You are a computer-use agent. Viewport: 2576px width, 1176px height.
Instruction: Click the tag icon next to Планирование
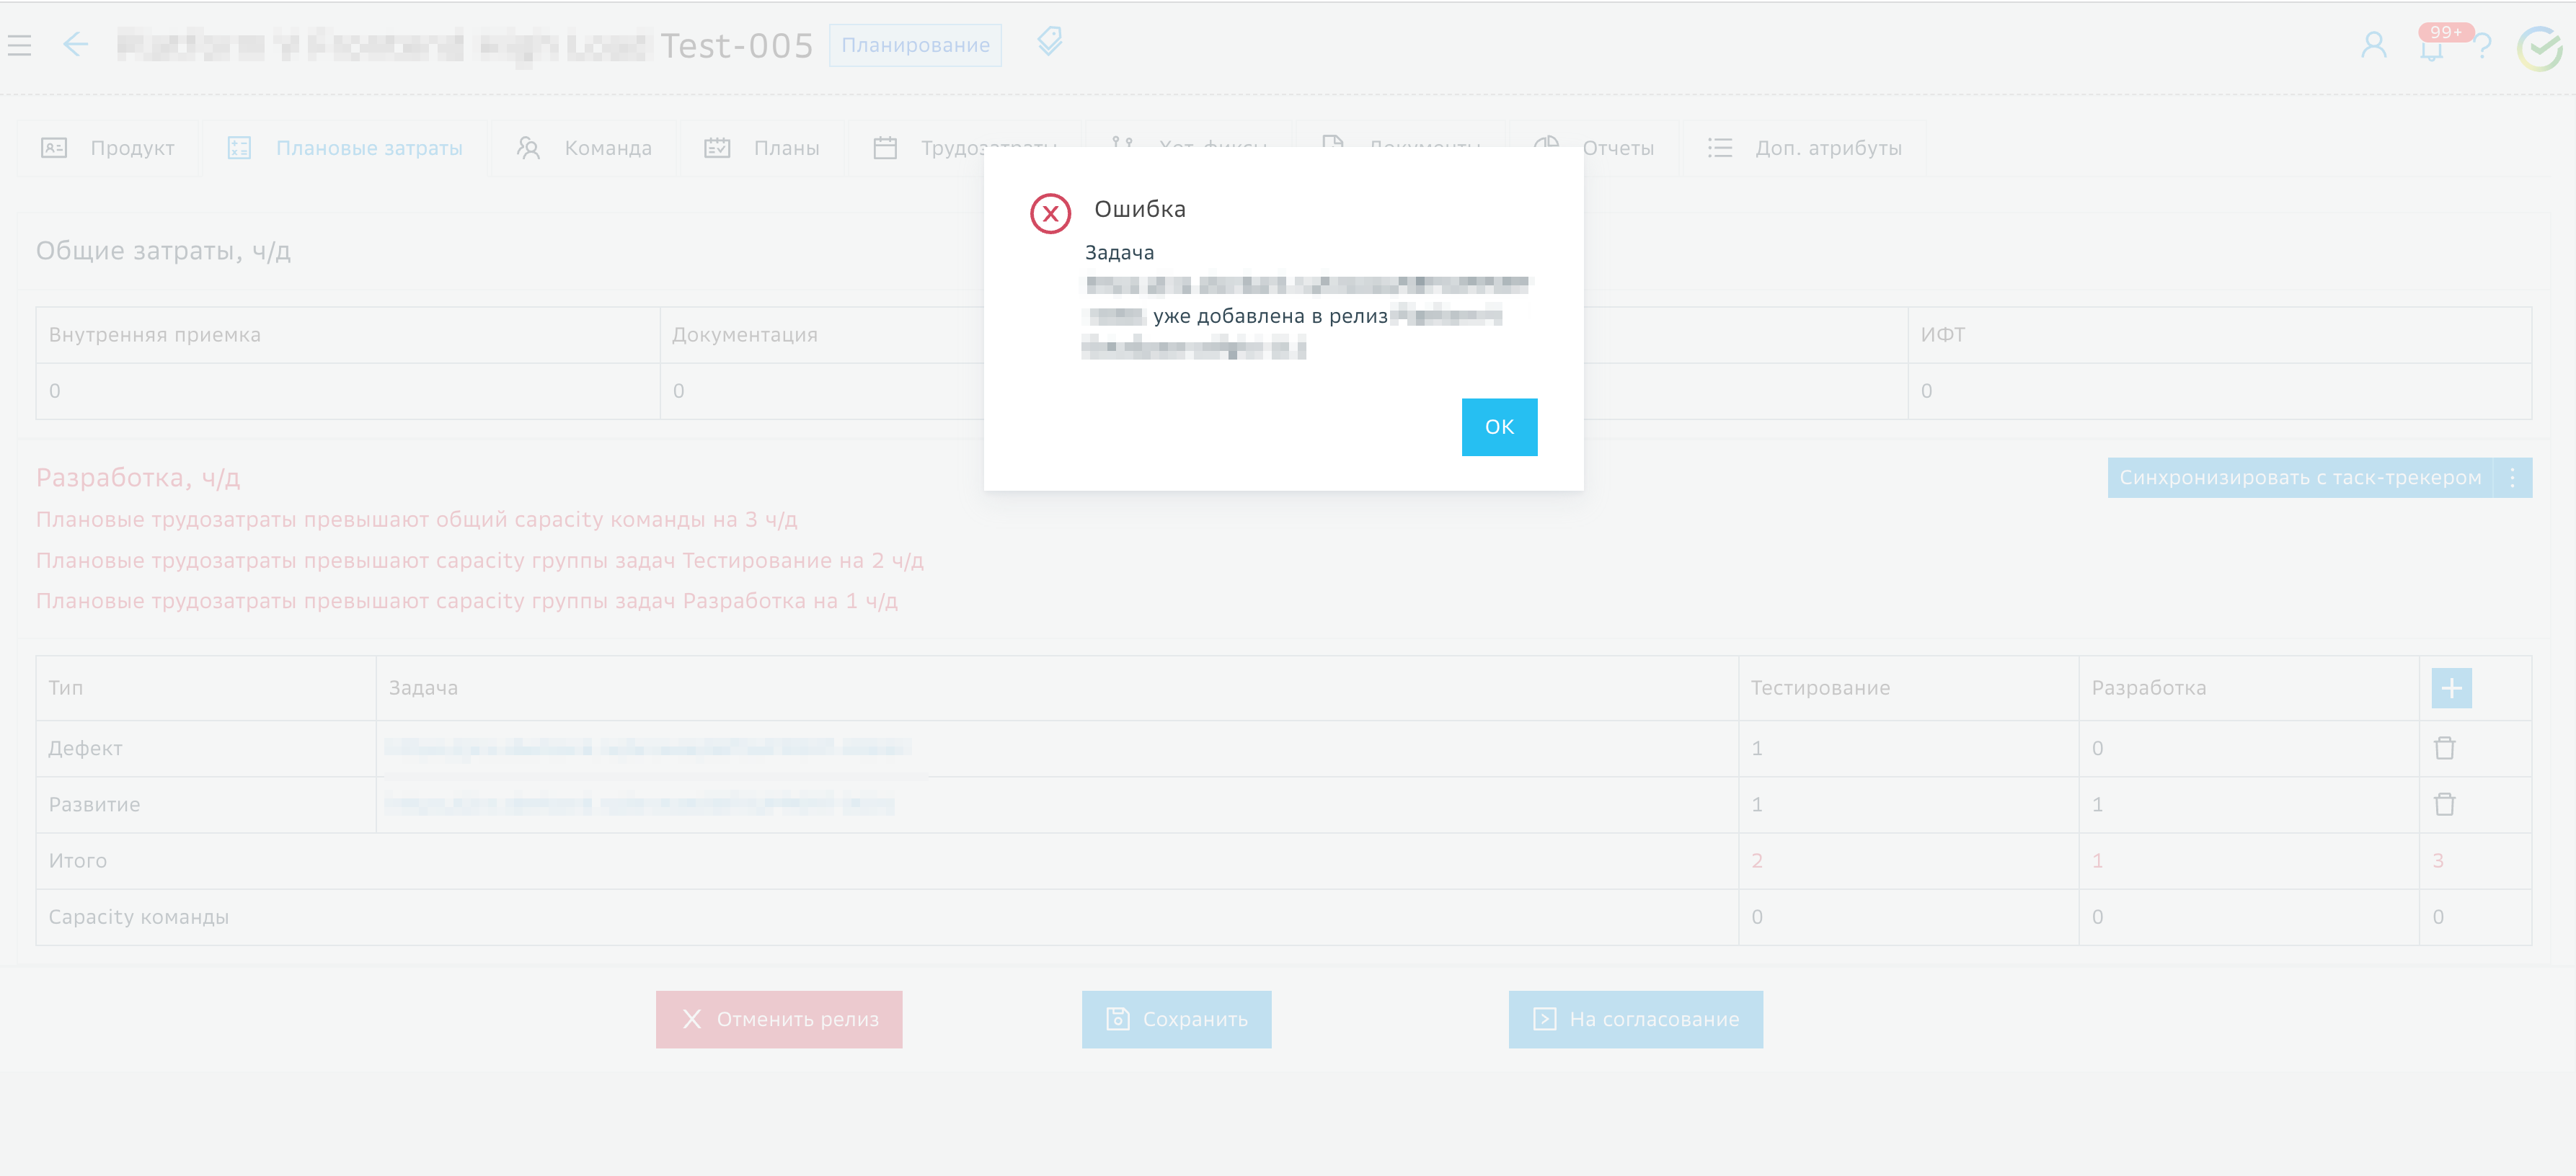coord(1049,42)
